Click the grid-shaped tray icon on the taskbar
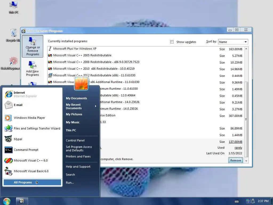This screenshot has width=273, height=205. coord(248,201)
